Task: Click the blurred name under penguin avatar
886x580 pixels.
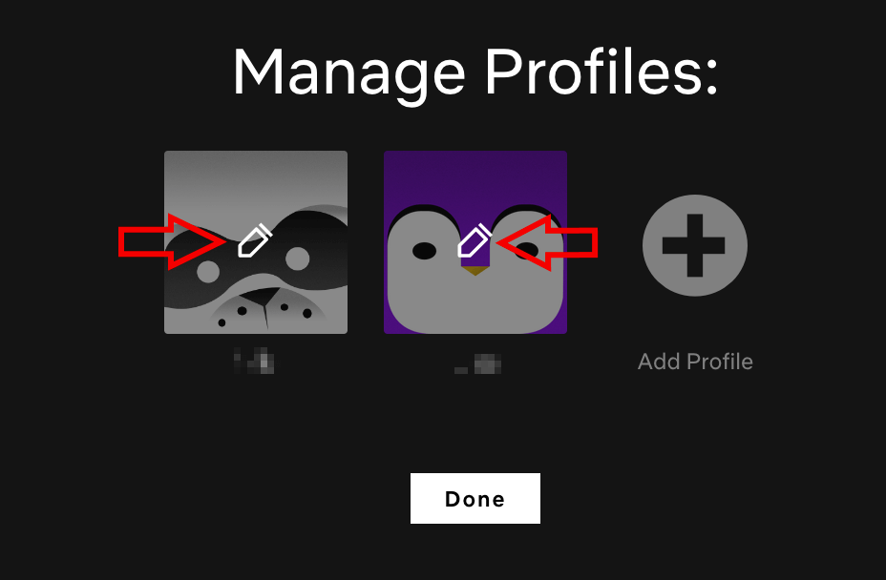Action: (478, 364)
